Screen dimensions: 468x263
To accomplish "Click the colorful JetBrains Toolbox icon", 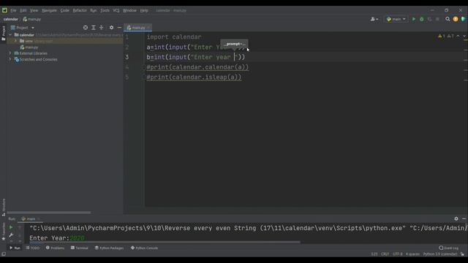I will [463, 19].
